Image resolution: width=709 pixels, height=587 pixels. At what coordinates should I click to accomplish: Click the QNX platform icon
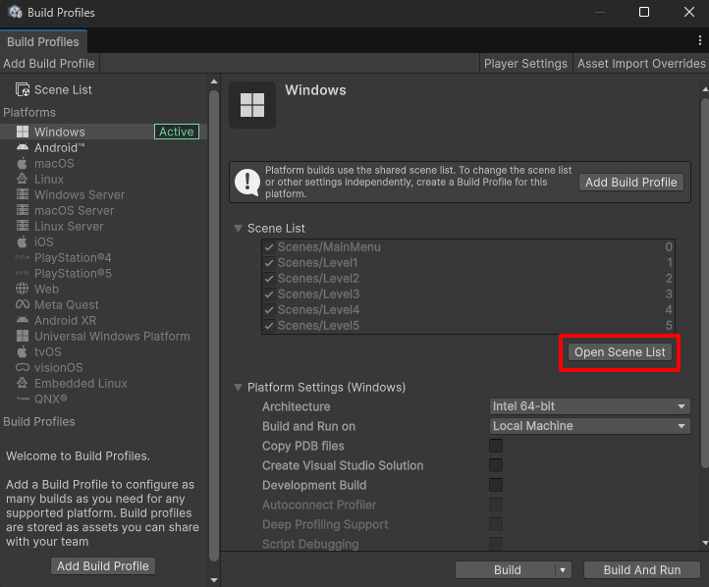point(23,399)
